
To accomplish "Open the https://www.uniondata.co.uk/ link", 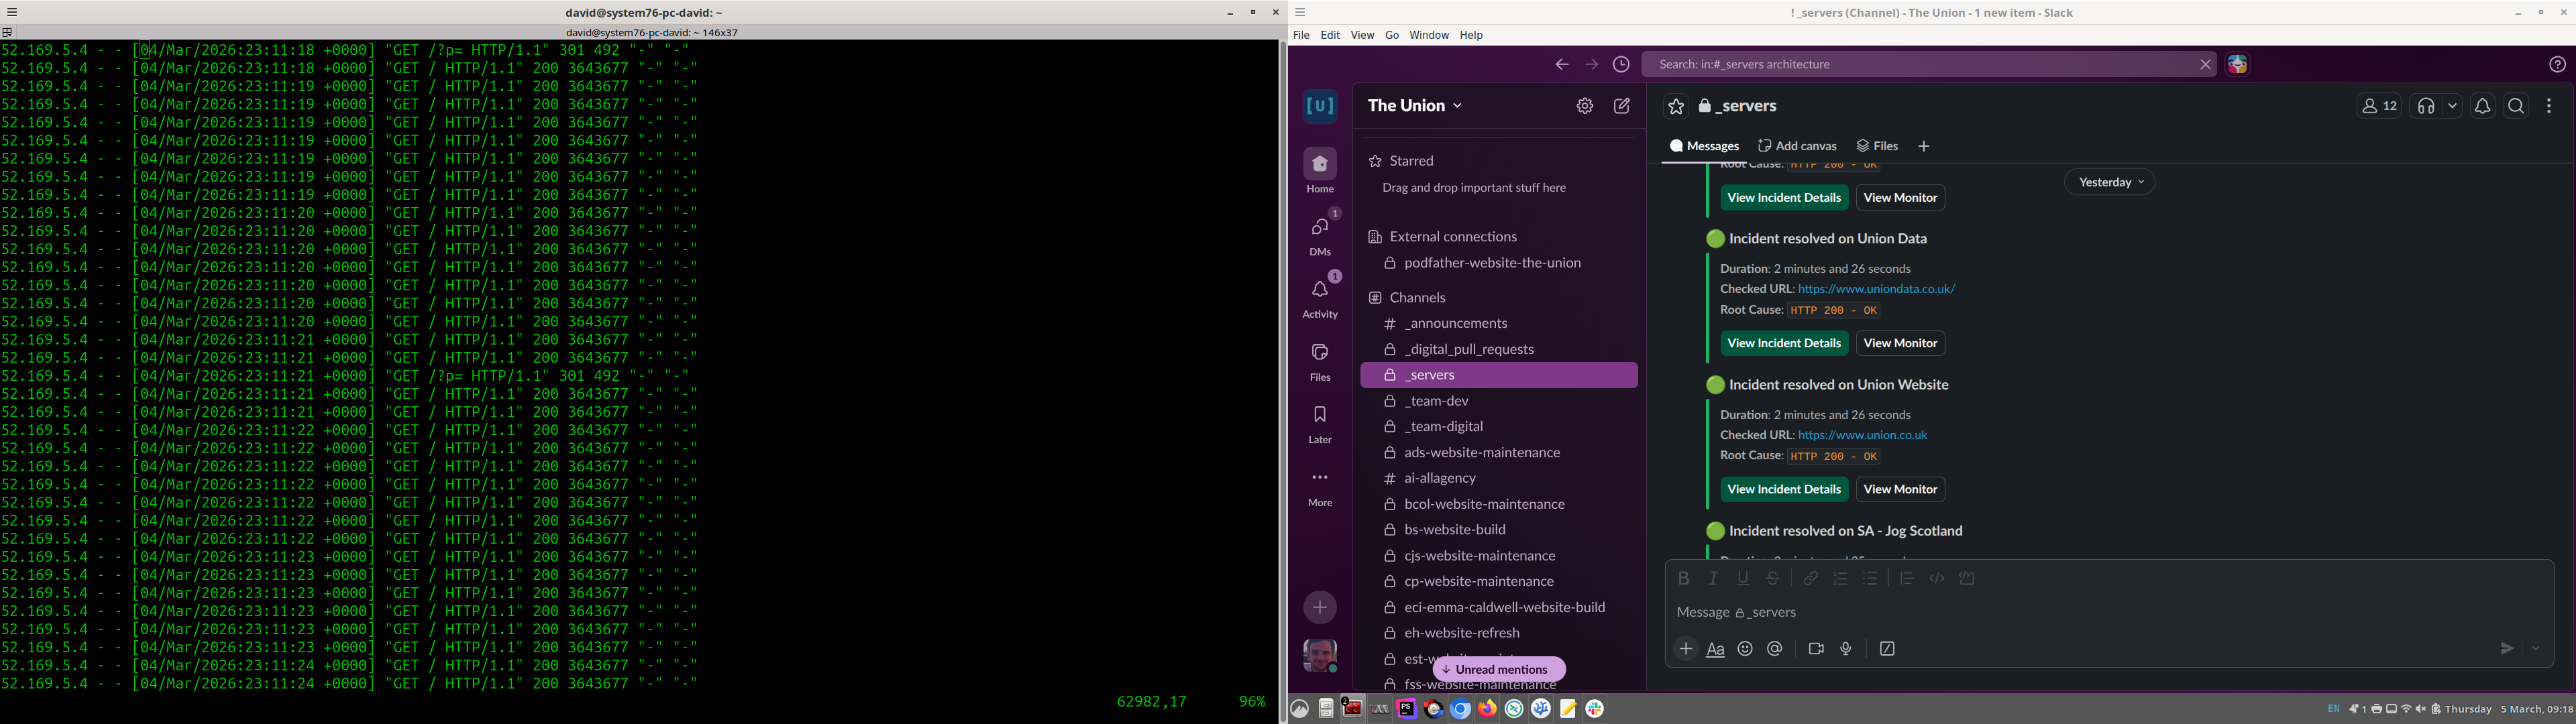I will 1876,289.
